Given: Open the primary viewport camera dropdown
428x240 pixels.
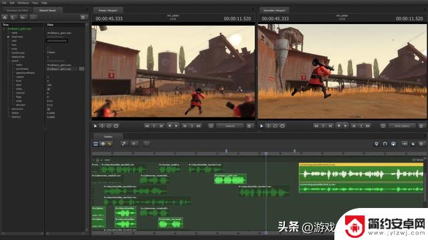Looking at the screenshot, I should [230, 126].
